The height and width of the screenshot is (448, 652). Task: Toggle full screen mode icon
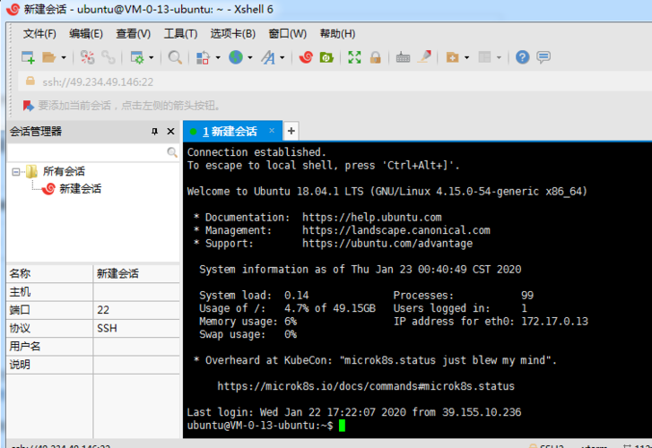click(354, 57)
